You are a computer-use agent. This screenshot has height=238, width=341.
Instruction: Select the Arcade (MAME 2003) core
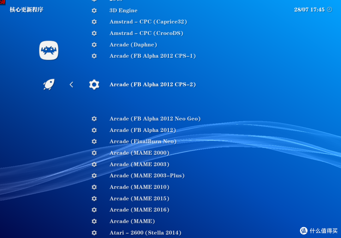[139, 164]
